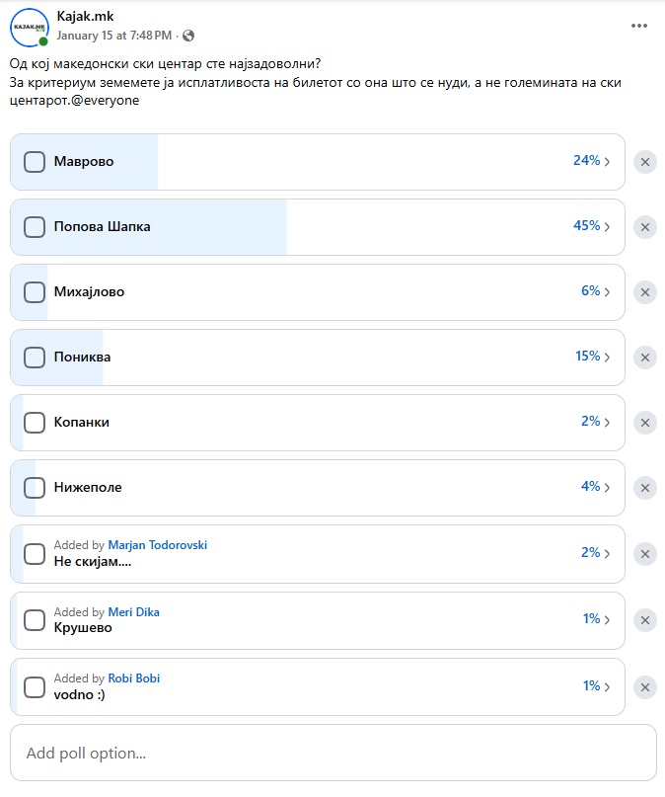Viewport: 665px width, 797px height.
Task: Remove the Копанки option using X icon
Action: (645, 423)
